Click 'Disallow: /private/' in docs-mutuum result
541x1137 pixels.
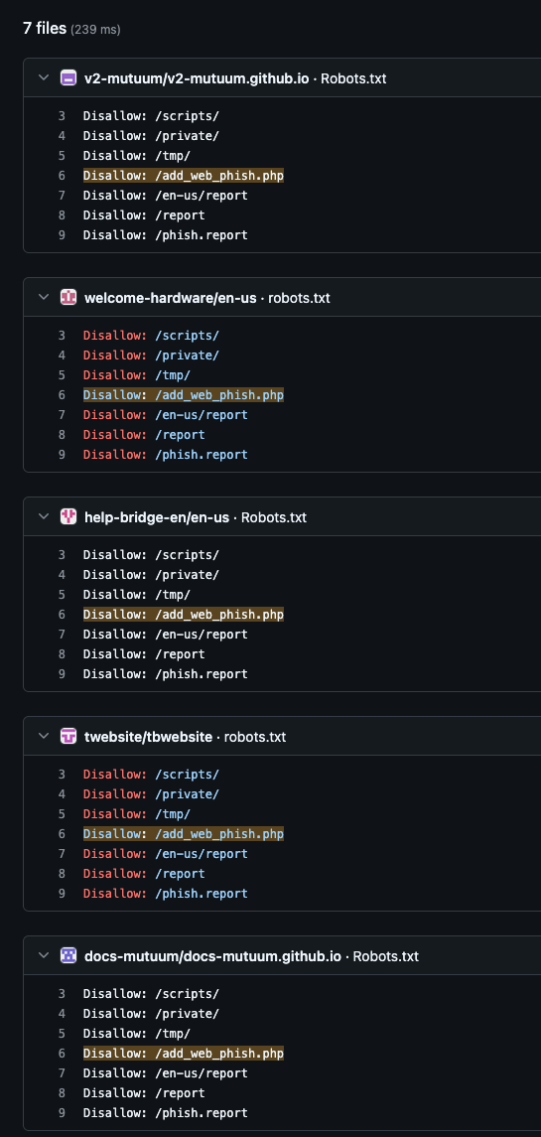[x=151, y=1014]
